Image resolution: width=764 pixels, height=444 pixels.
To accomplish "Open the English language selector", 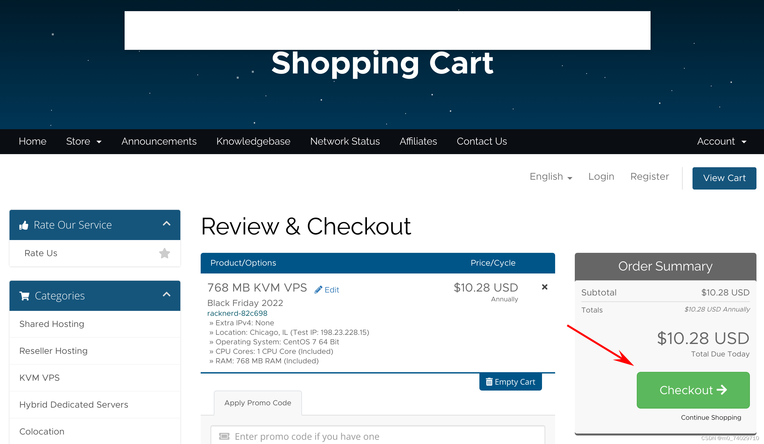I will point(551,177).
